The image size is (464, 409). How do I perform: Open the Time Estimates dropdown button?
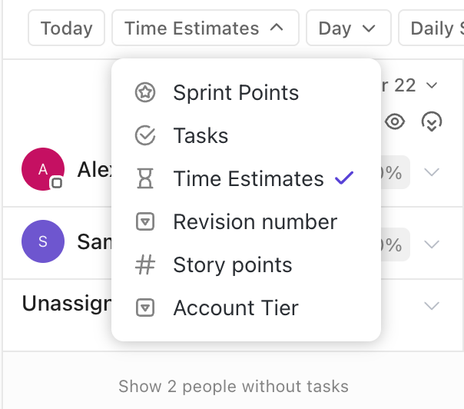pos(204,28)
